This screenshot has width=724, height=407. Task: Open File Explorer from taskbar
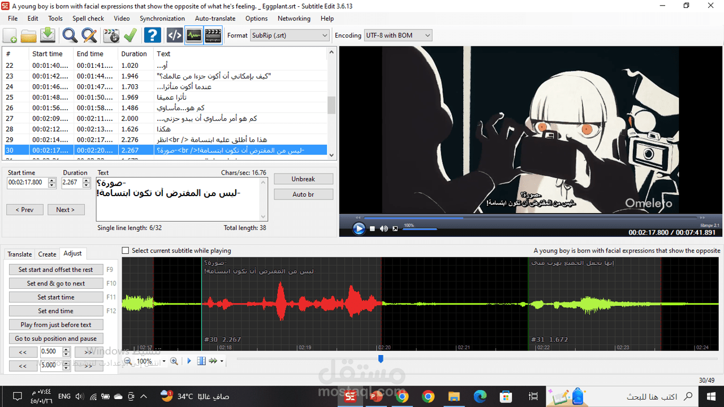454,396
